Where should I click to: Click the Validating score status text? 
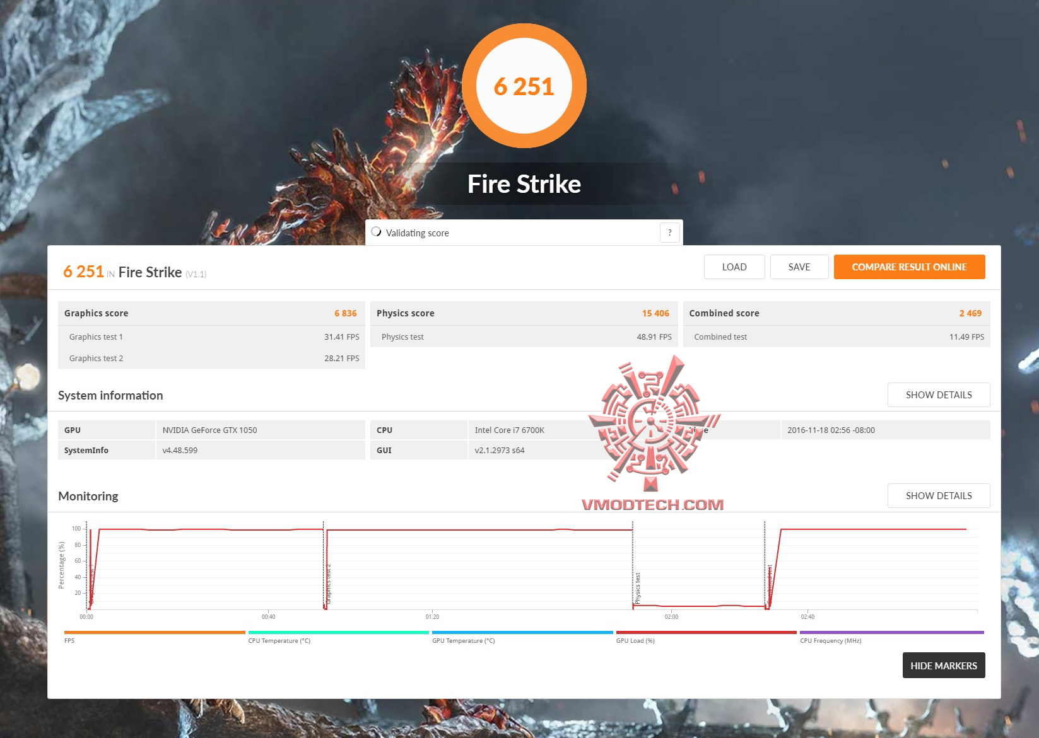pyautogui.click(x=418, y=233)
